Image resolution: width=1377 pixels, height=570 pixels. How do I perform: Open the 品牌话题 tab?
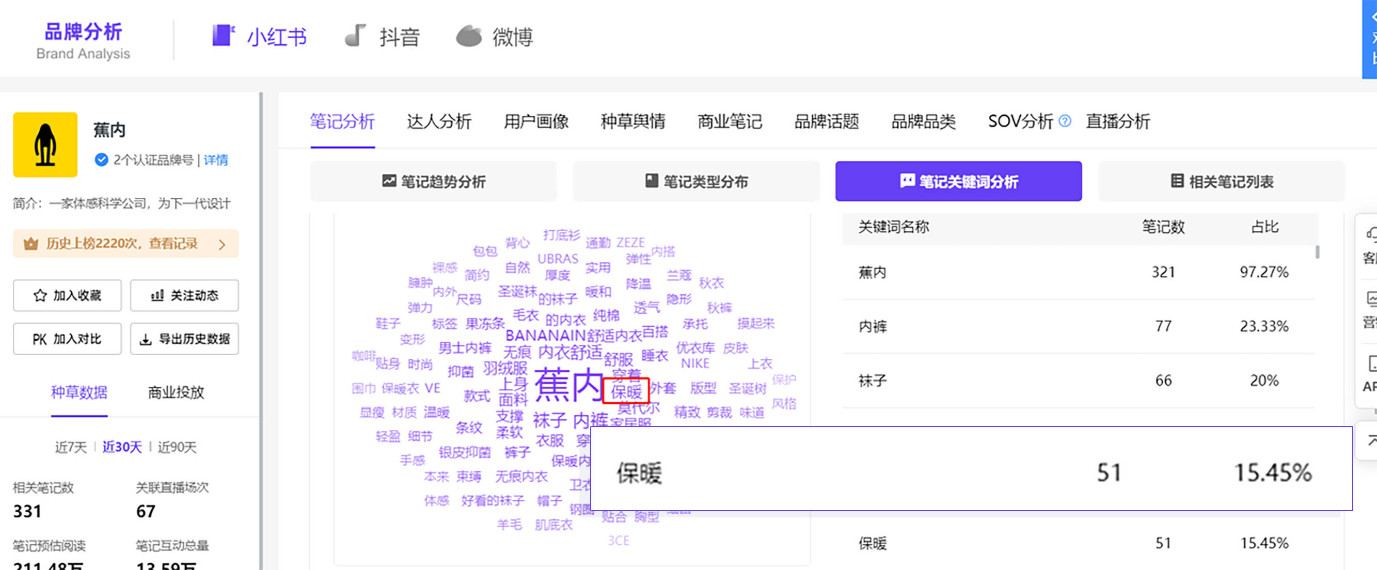[827, 121]
